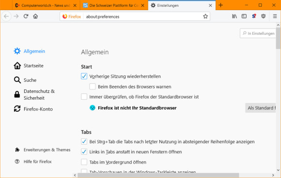Click the horizontal scrollbar thumb
Image resolution: width=281 pixels, height=178 pixels.
158,175
